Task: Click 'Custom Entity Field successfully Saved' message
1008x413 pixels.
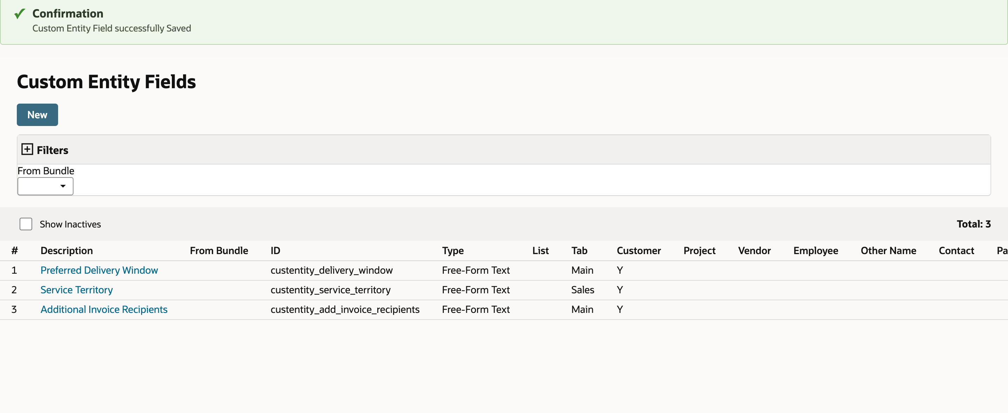Action: 112,28
